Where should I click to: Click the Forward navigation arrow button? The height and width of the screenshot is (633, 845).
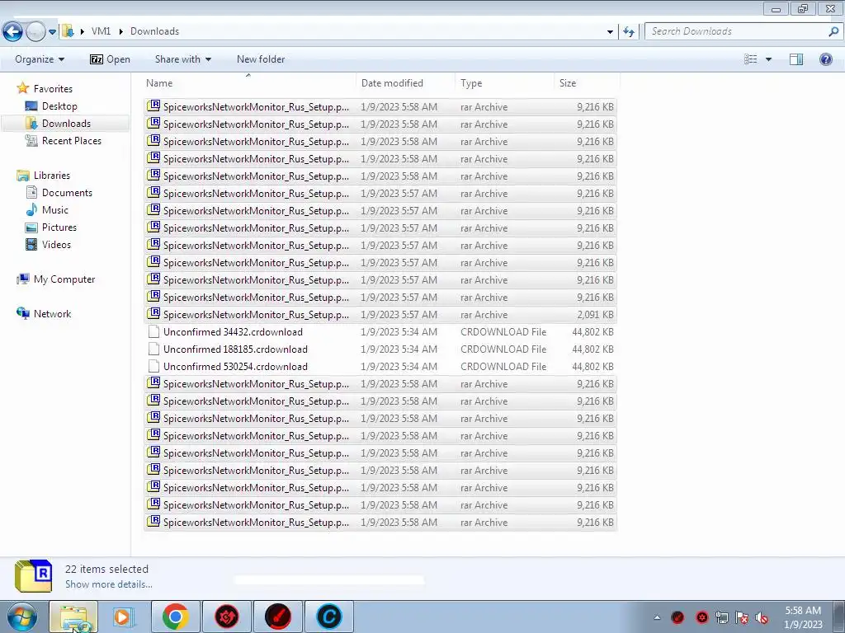coord(35,32)
